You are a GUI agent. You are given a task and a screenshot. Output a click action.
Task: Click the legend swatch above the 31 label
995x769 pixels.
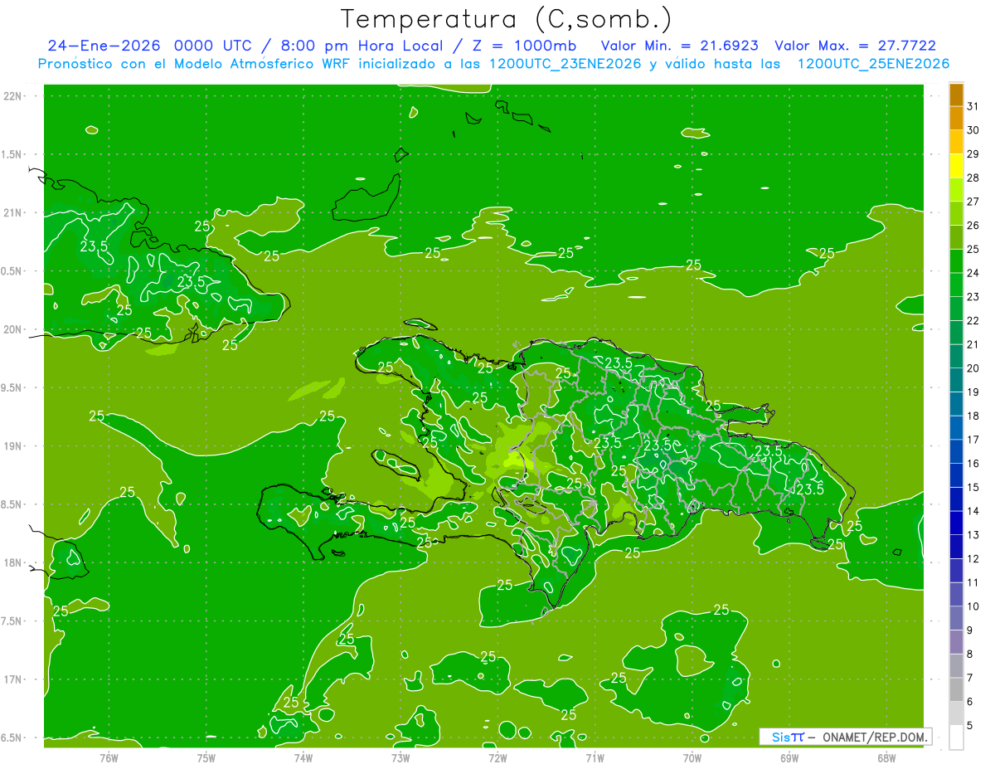click(x=956, y=94)
